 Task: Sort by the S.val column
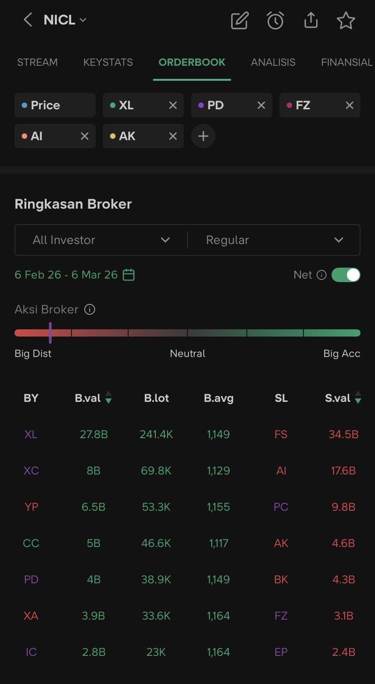343,398
